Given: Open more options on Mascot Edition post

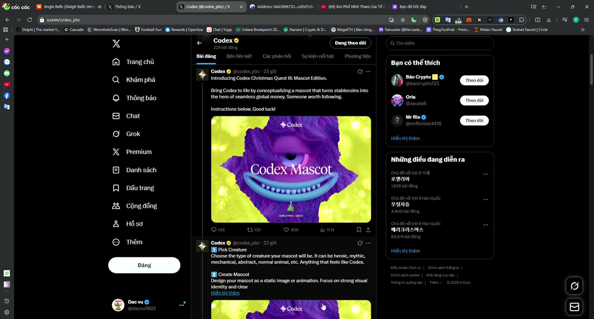Looking at the screenshot, I should (368, 71).
